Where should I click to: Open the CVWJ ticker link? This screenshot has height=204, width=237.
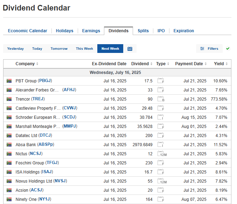70,108
